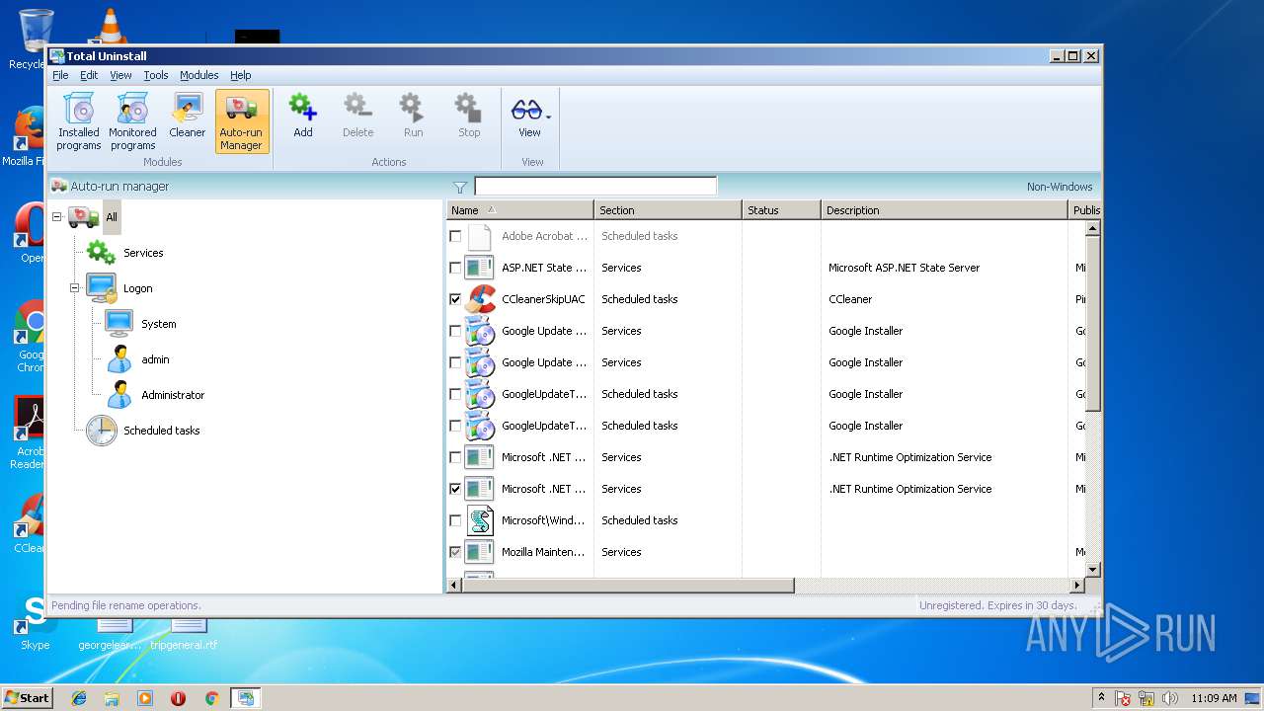Click in the filter search field
The width and height of the screenshot is (1264, 711).
coord(595,187)
